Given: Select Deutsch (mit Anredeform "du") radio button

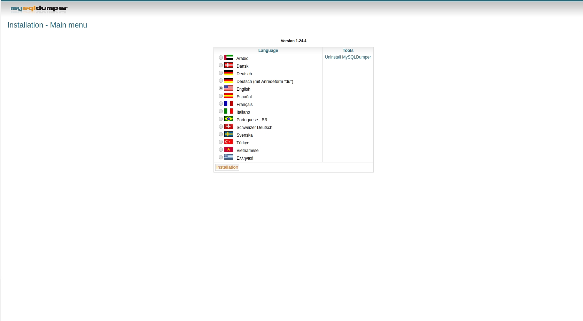Looking at the screenshot, I should pos(221,81).
